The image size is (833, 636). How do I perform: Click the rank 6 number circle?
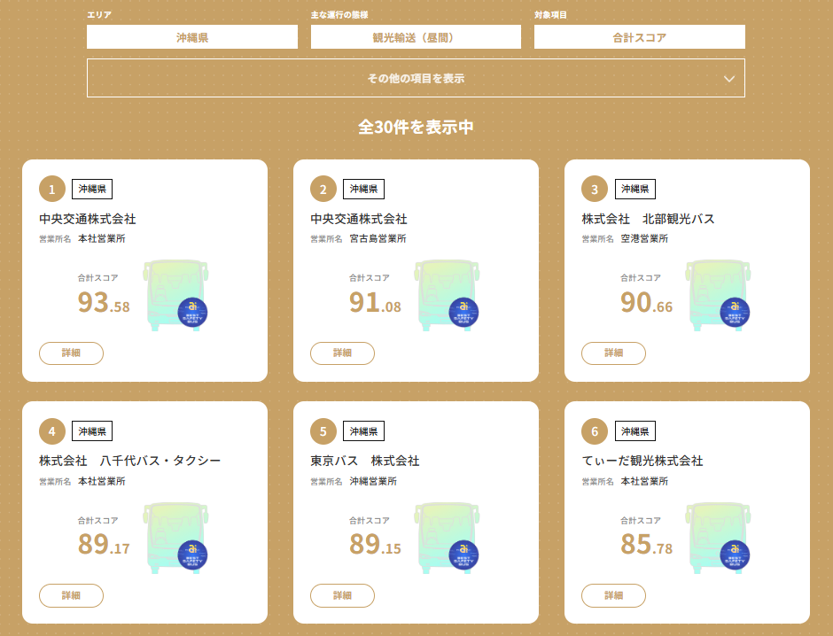[x=595, y=432]
